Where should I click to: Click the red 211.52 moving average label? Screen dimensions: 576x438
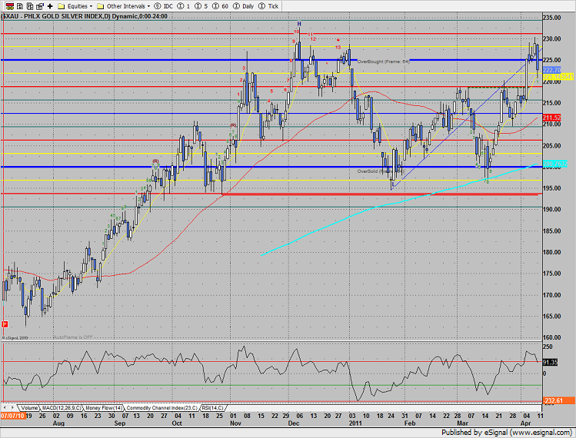551,118
